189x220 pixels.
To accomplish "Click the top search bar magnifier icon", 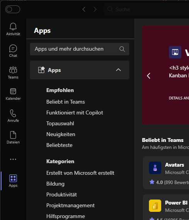I will coord(110,9).
